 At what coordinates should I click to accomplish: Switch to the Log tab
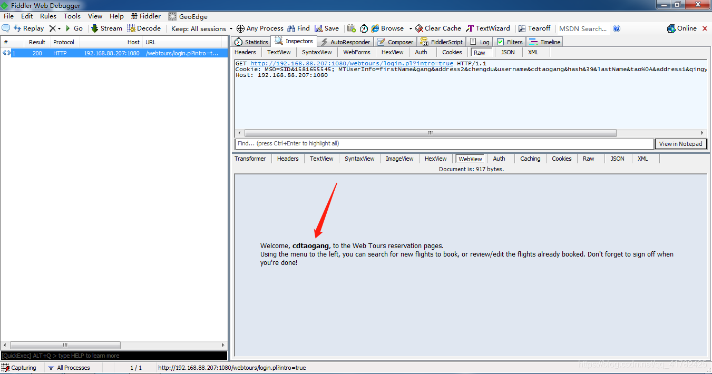point(480,42)
